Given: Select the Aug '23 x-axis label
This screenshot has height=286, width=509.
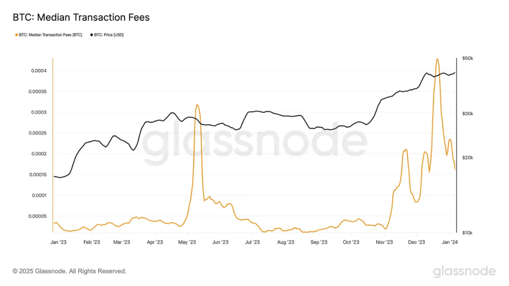Looking at the screenshot, I should 286,242.
